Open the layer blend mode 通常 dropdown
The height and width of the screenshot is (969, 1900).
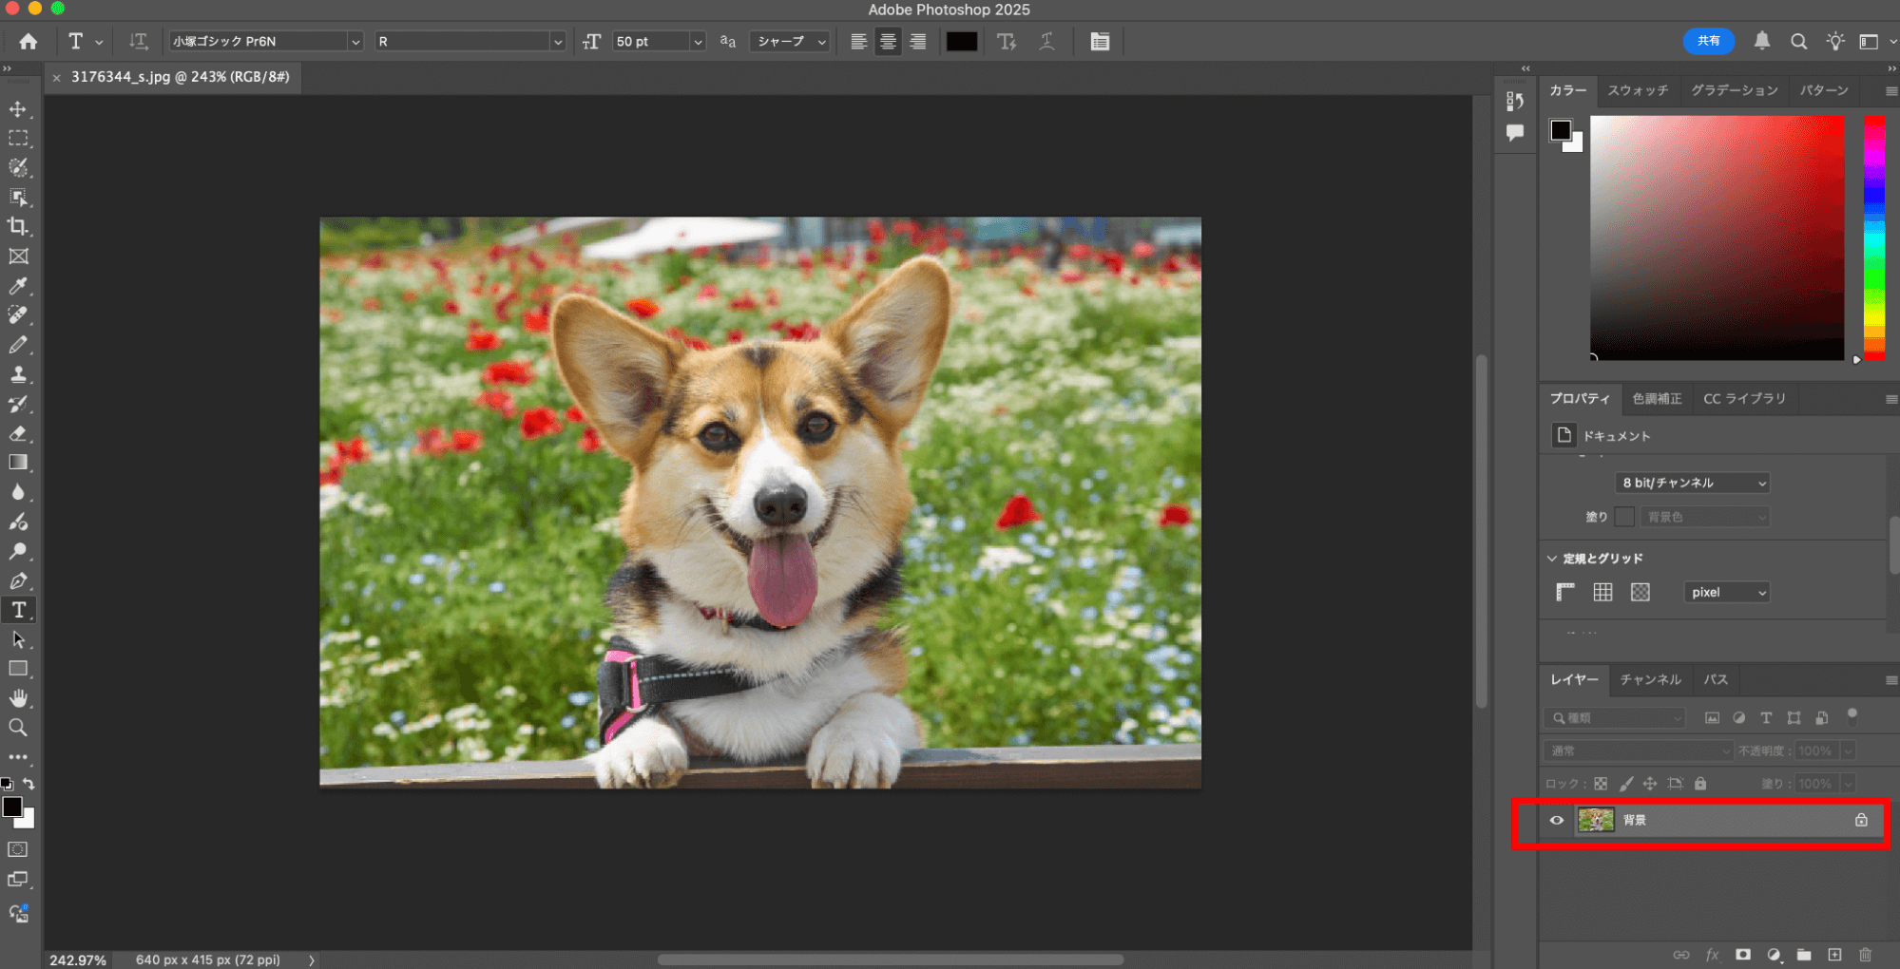coord(1638,750)
